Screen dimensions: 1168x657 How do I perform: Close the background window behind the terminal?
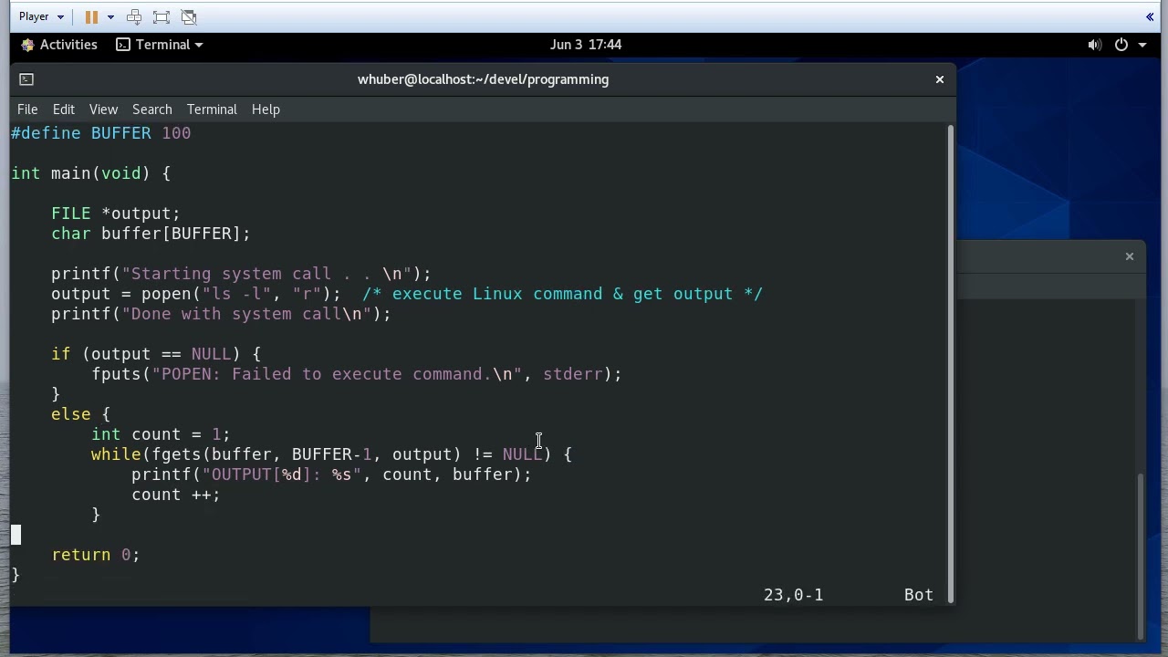click(1129, 256)
